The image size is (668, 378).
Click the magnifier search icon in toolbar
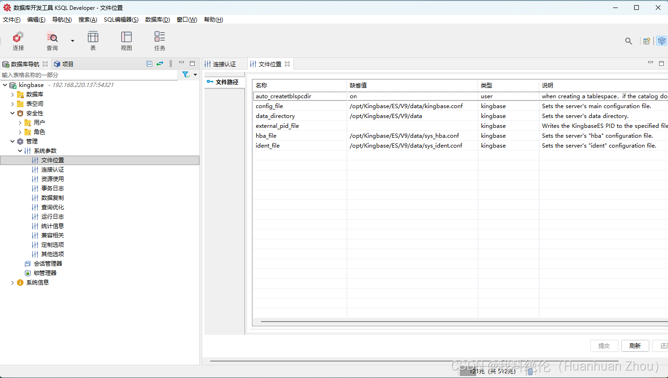tap(629, 41)
